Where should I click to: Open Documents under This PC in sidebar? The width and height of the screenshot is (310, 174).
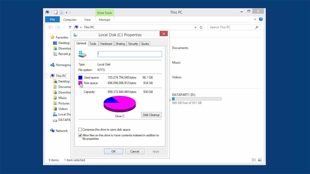(x=62, y=87)
